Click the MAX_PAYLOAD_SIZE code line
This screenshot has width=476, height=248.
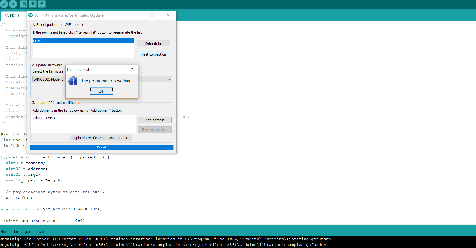tap(51, 209)
